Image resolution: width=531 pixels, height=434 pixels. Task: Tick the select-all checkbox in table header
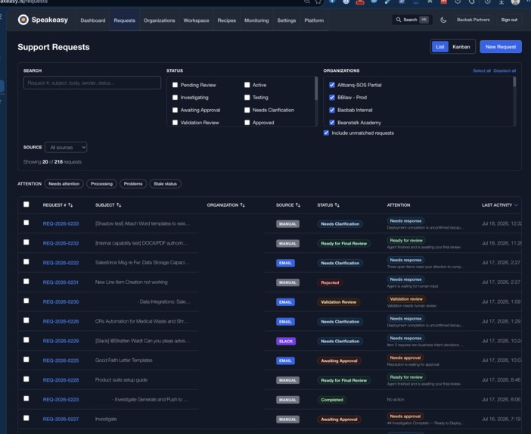(x=26, y=205)
